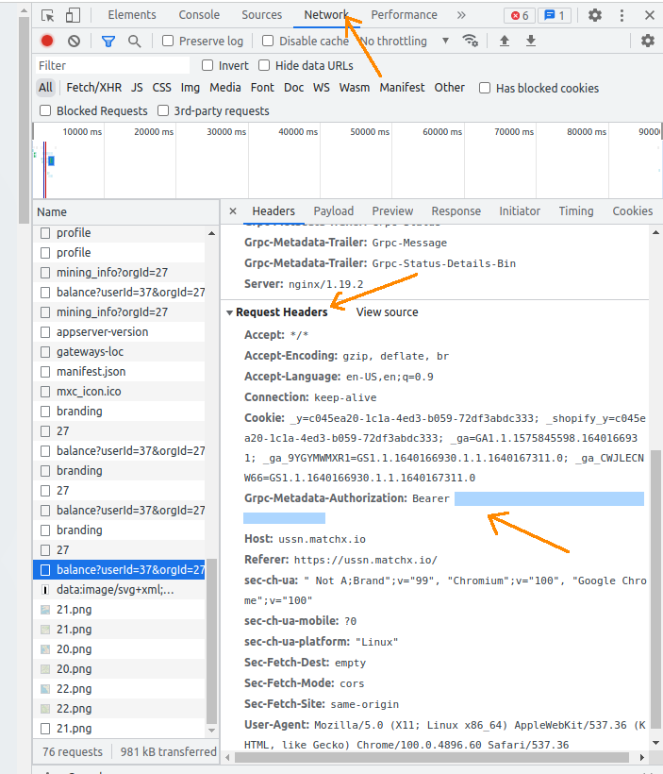Open the Preview tab
The image size is (663, 774).
click(392, 211)
